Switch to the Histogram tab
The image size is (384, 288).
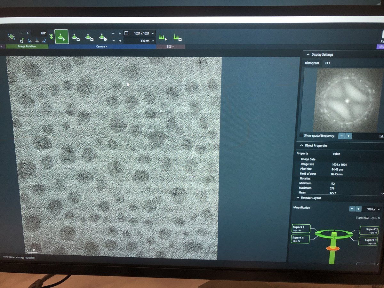point(312,63)
